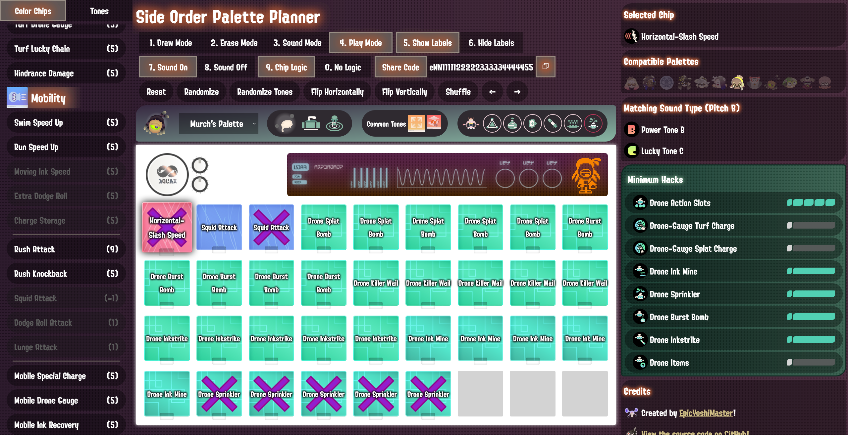Select Rush Attack chip entry
This screenshot has height=435, width=848.
tap(66, 249)
